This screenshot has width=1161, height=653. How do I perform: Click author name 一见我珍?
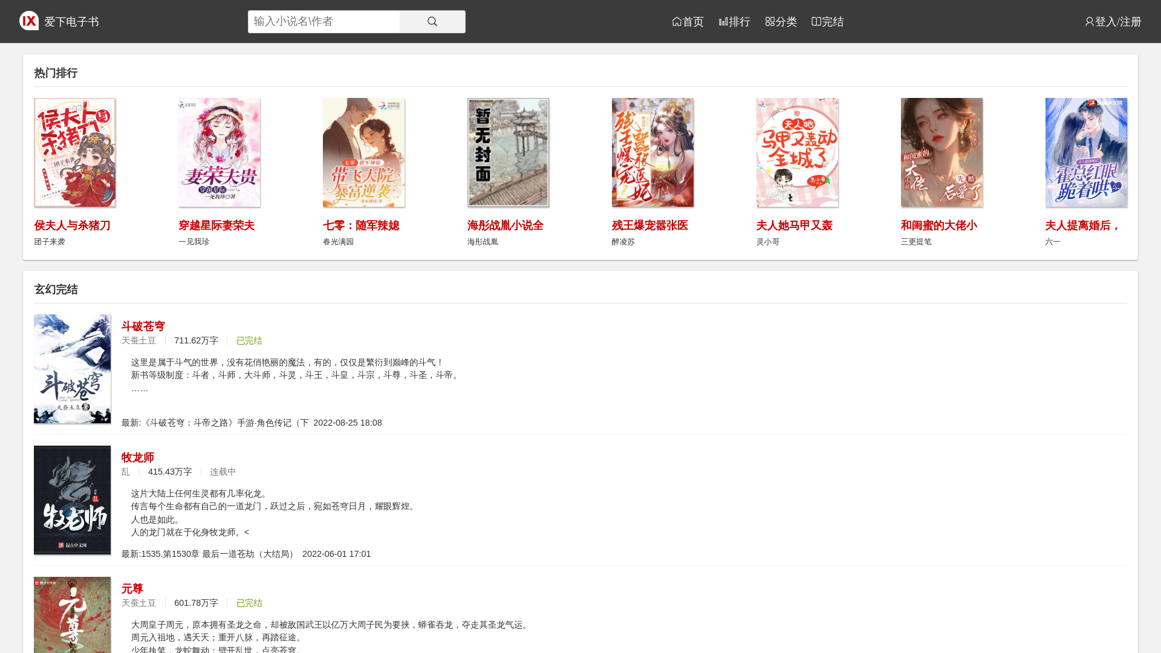coord(194,242)
